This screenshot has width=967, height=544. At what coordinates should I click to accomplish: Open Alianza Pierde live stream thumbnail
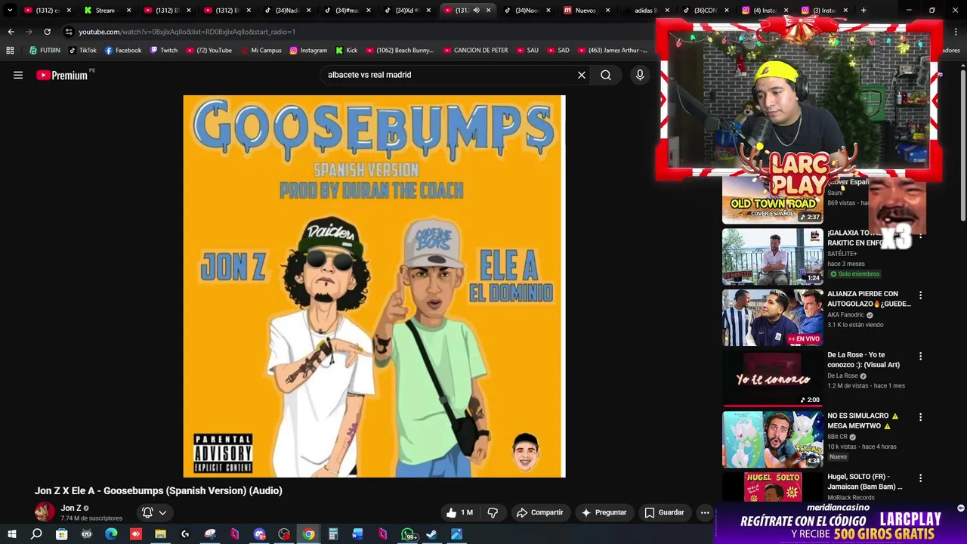click(772, 317)
